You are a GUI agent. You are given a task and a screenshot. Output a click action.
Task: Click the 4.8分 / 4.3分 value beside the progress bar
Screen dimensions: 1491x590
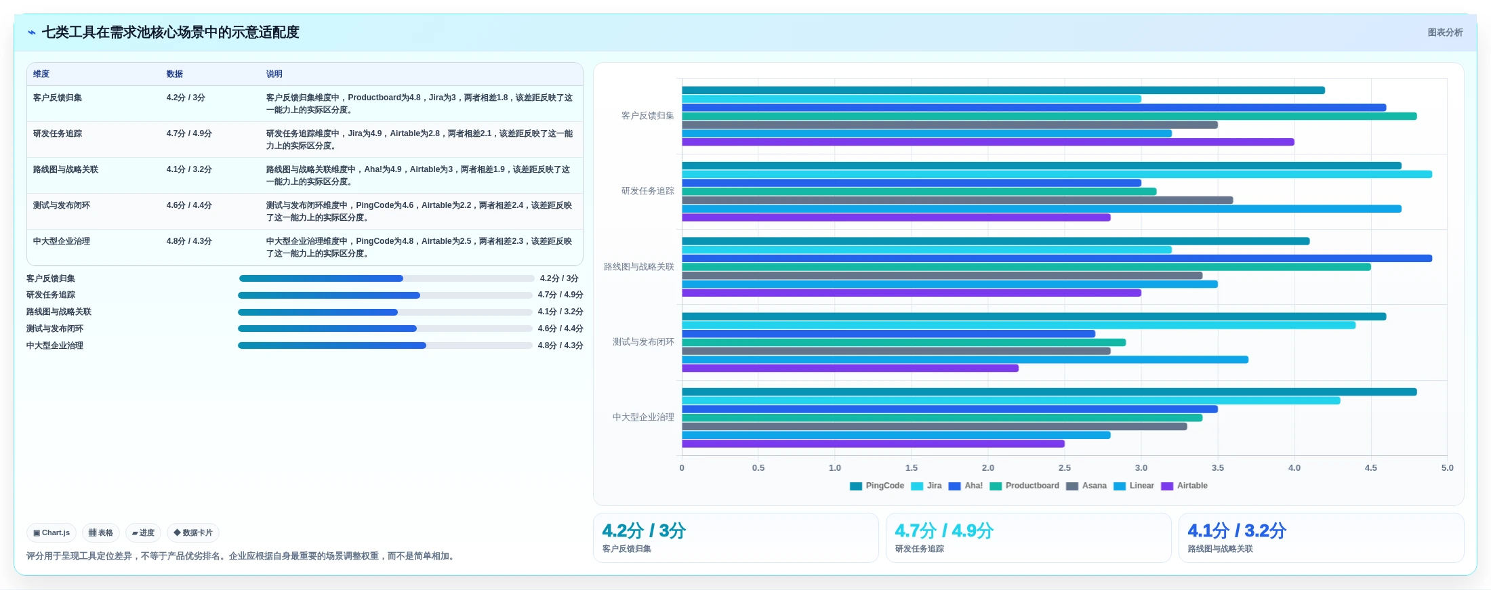pyautogui.click(x=560, y=345)
